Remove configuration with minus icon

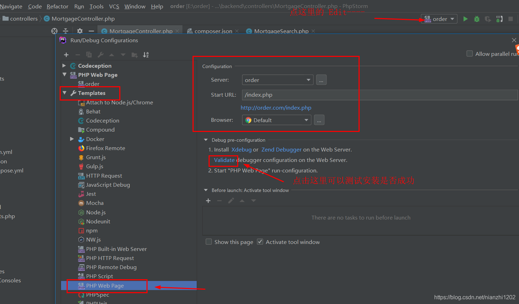point(78,55)
